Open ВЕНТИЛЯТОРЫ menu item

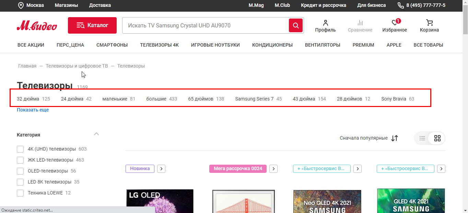pos(323,45)
